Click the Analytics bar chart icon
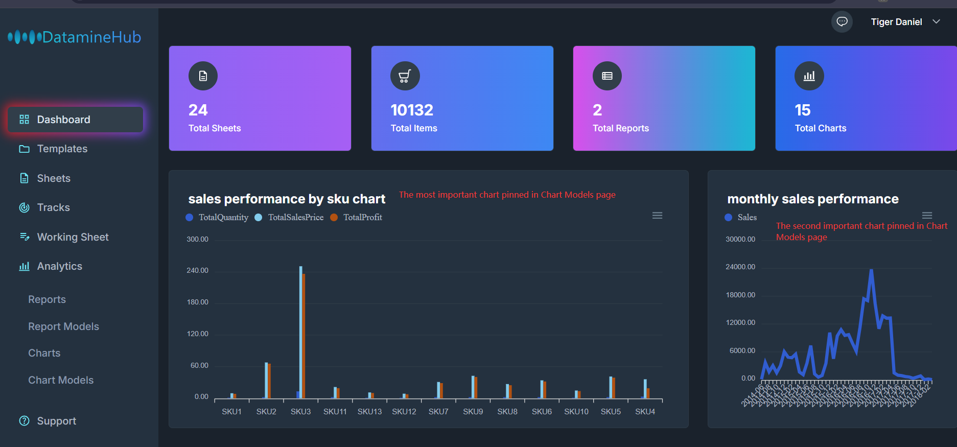The width and height of the screenshot is (957, 447). [24, 266]
